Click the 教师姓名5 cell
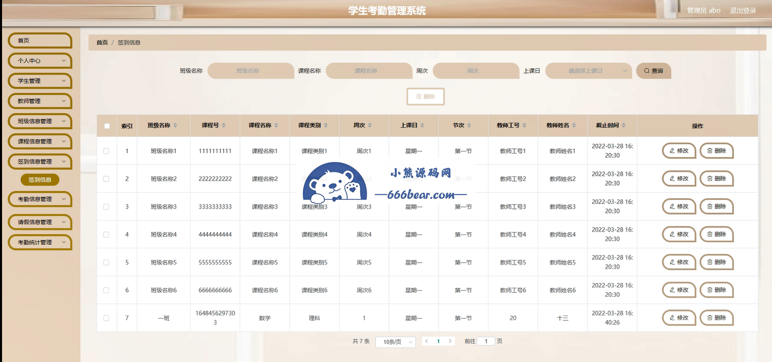This screenshot has height=362, width=772. [x=562, y=263]
